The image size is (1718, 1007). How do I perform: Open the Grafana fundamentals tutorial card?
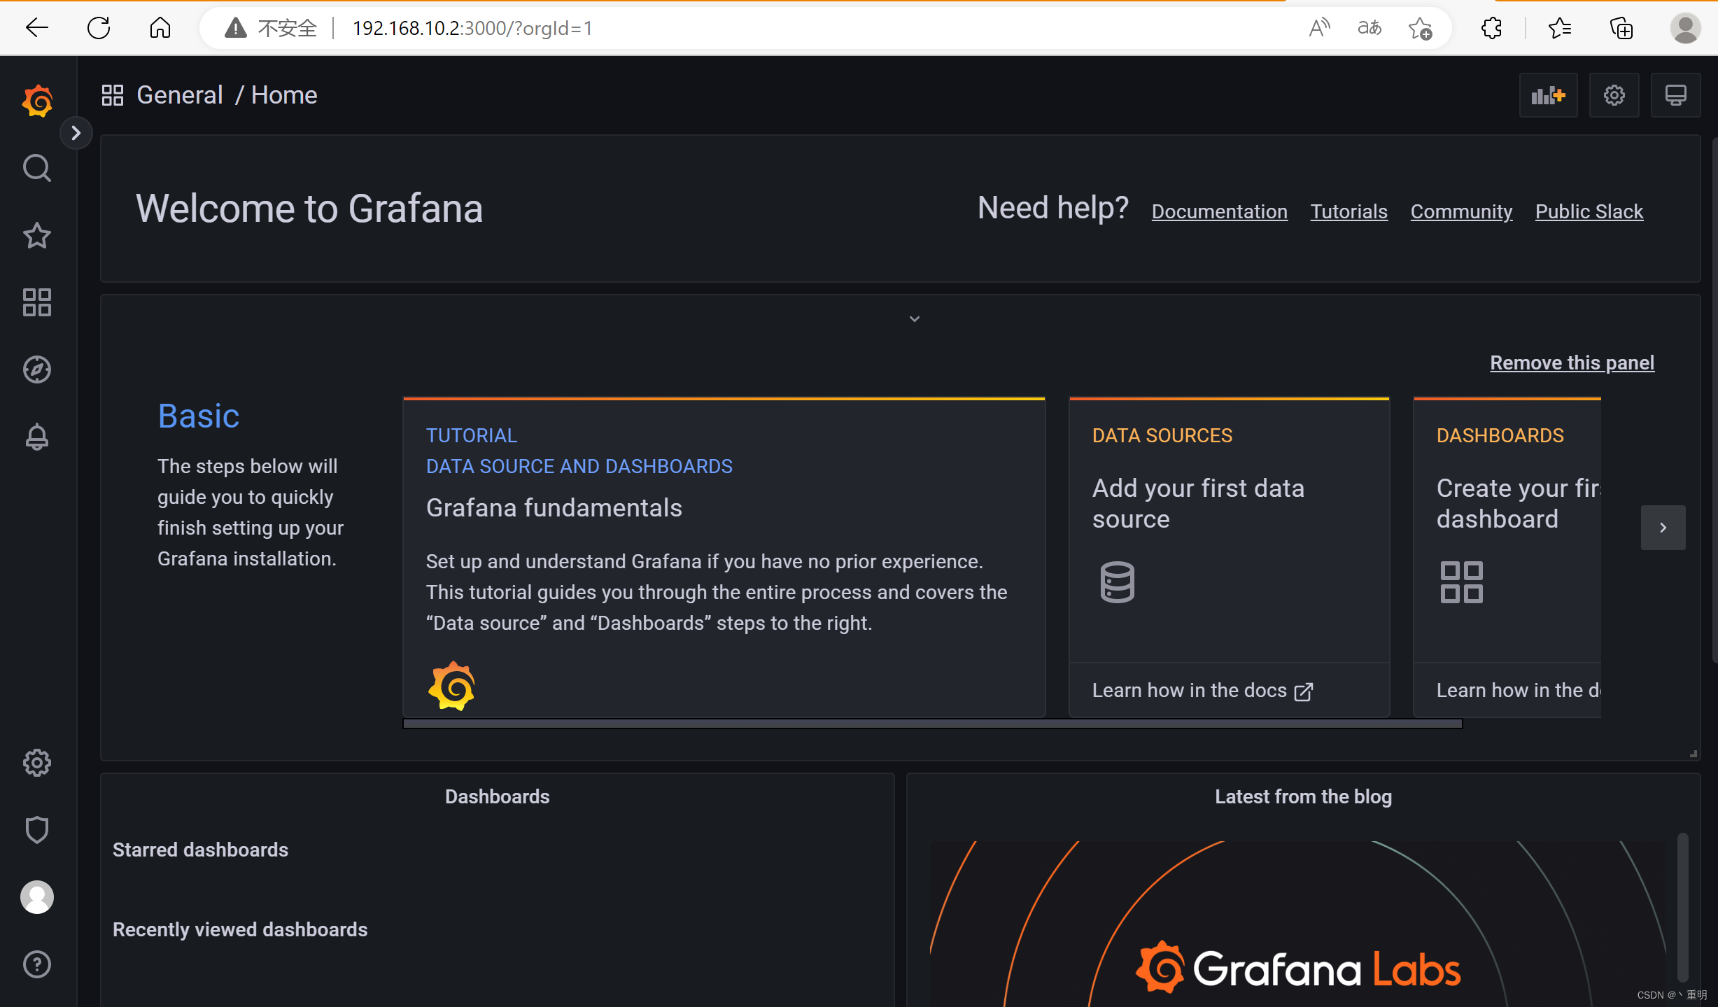[724, 557]
